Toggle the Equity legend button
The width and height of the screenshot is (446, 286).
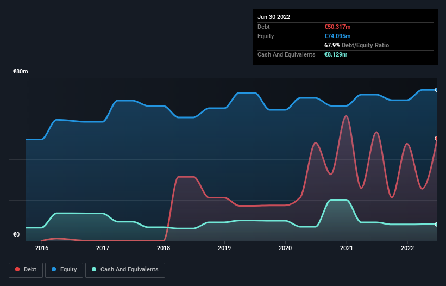(64, 270)
